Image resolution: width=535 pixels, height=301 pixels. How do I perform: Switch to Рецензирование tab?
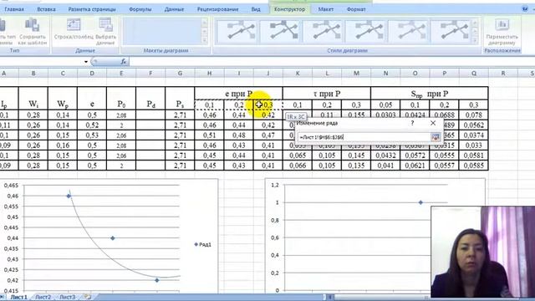point(217,9)
